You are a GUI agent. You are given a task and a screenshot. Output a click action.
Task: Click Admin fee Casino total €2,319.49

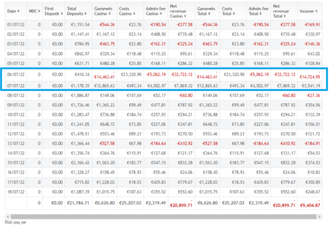coord(156,203)
